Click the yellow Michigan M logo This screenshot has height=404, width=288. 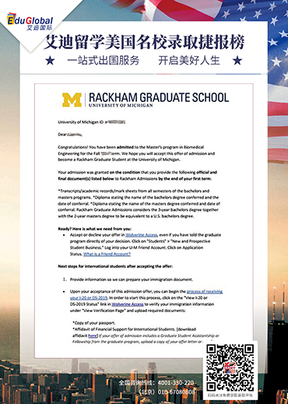(x=72, y=100)
